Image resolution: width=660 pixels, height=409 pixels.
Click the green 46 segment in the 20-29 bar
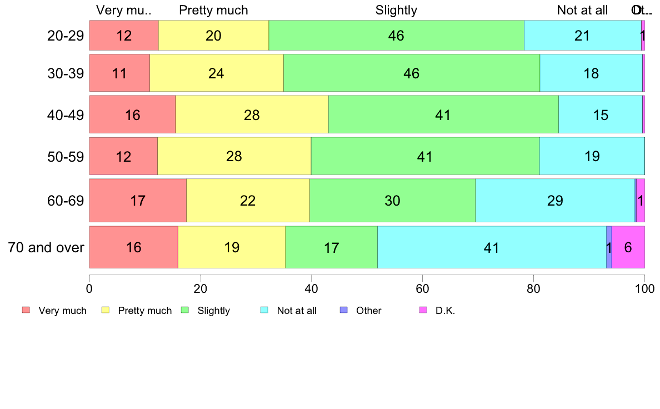click(x=396, y=36)
